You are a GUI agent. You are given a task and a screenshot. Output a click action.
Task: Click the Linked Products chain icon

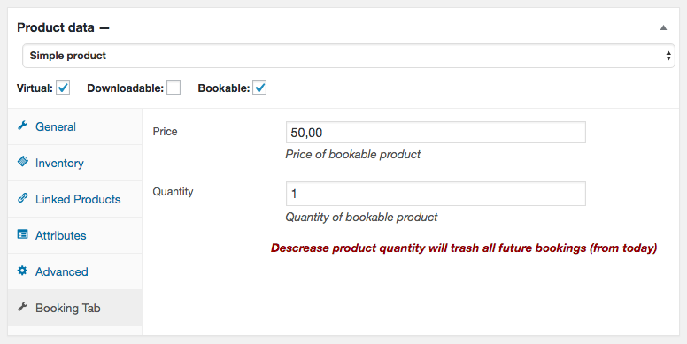pyautogui.click(x=22, y=198)
